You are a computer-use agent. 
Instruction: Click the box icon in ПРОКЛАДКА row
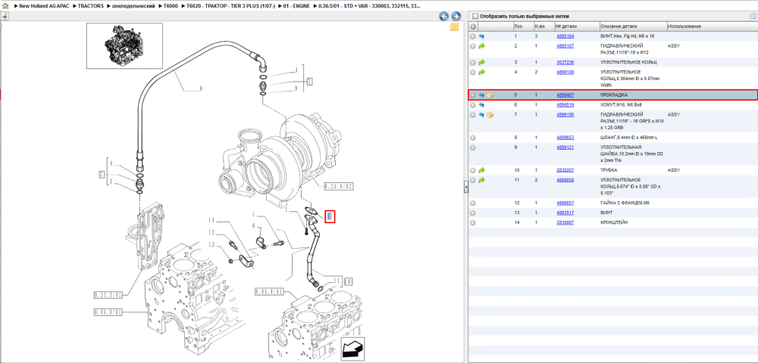pyautogui.click(x=490, y=95)
